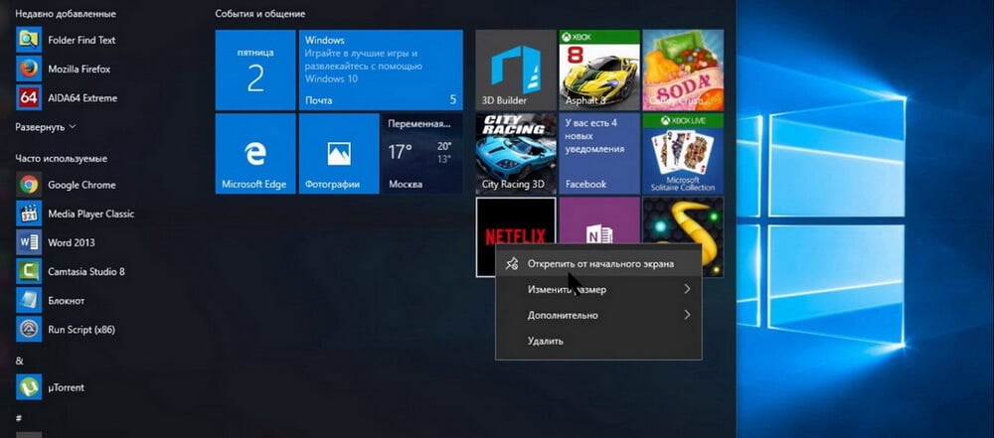
Task: Open Facebook notifications tile
Action: (599, 153)
